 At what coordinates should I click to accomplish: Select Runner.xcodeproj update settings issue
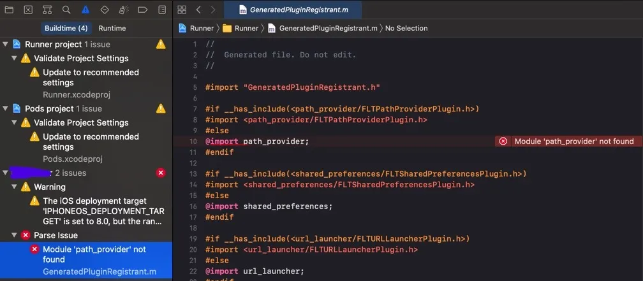click(86, 83)
